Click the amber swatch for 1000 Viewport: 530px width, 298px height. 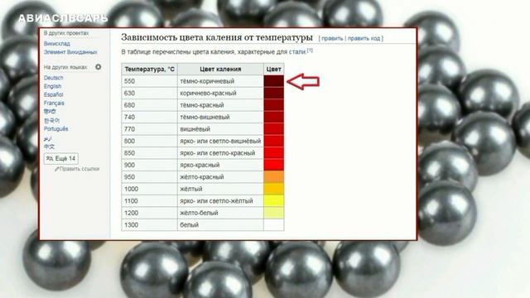[274, 189]
